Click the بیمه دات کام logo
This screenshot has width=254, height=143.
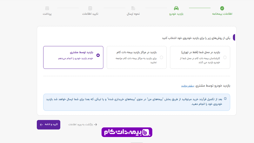127,132
